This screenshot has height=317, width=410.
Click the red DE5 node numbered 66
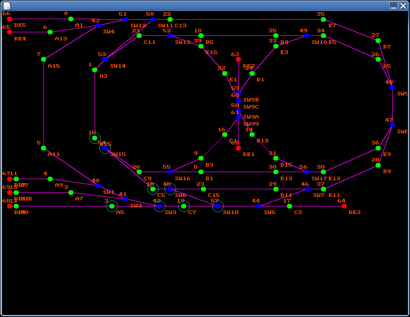(10, 19)
